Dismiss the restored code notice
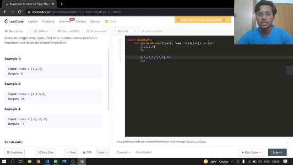This screenshot has height=165, width=293. coord(287,142)
